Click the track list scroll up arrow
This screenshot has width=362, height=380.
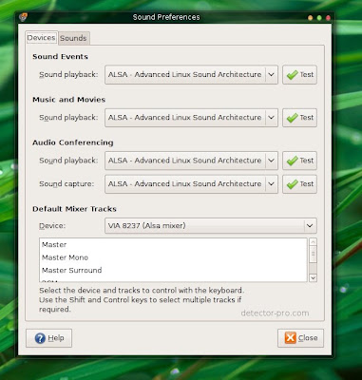tap(313, 242)
